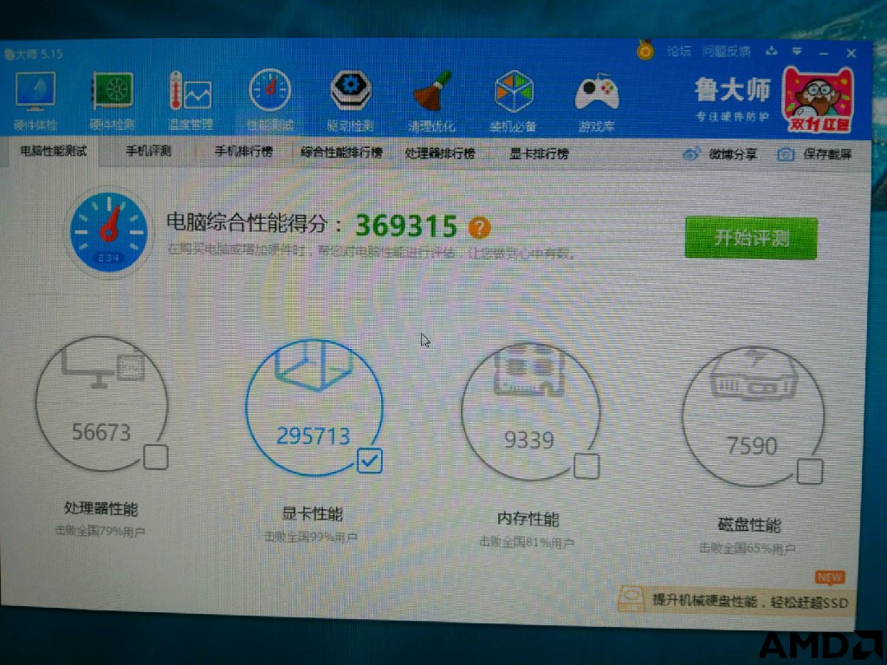Viewport: 887px width, 665px height.
Task: Switch to the 综合性能排行榜 tab
Action: pos(341,152)
